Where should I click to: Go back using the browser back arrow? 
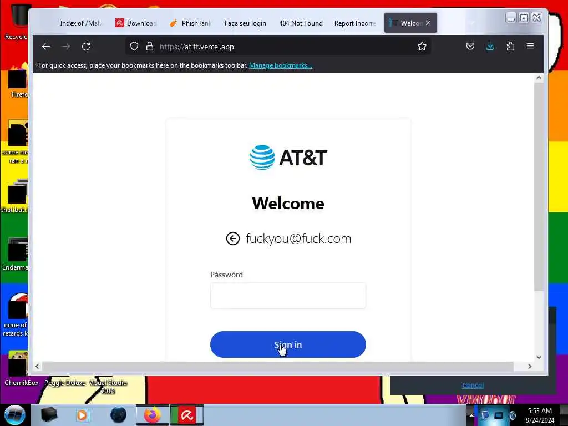(46, 47)
